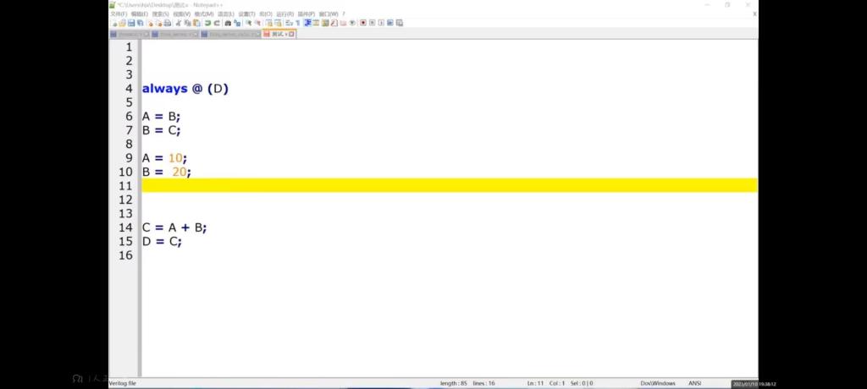Viewport: 867px width, 389px height.
Task: Open Find with the binoculars icon
Action: pos(228,23)
